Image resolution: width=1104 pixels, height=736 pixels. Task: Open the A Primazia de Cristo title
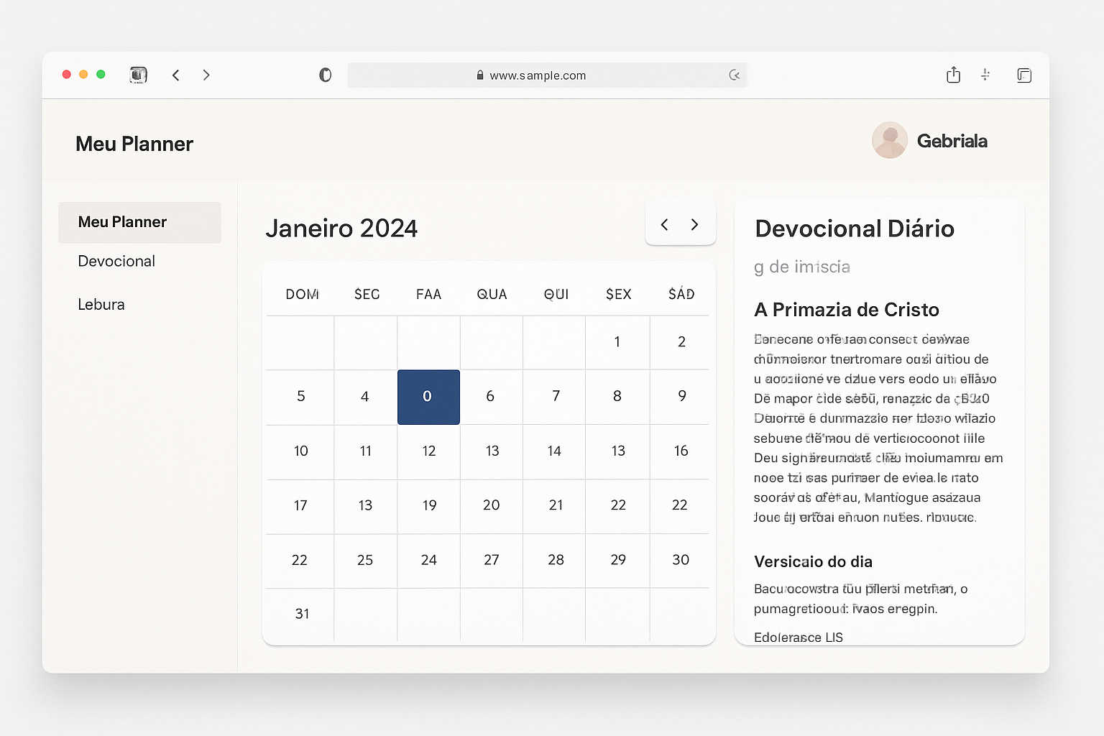[847, 310]
